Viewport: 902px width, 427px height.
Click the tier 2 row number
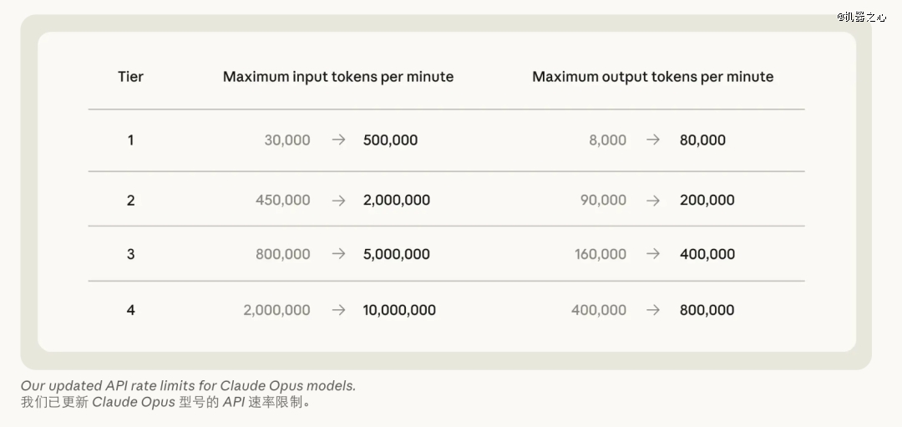click(130, 201)
